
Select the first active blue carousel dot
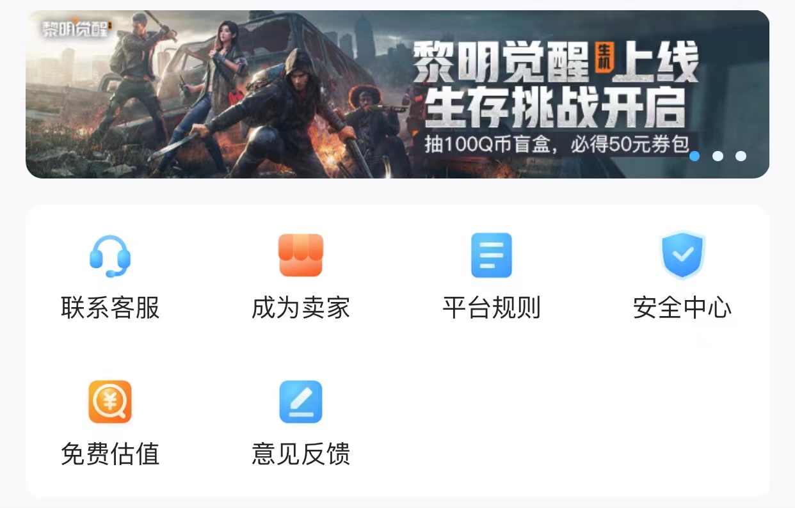pyautogui.click(x=695, y=156)
